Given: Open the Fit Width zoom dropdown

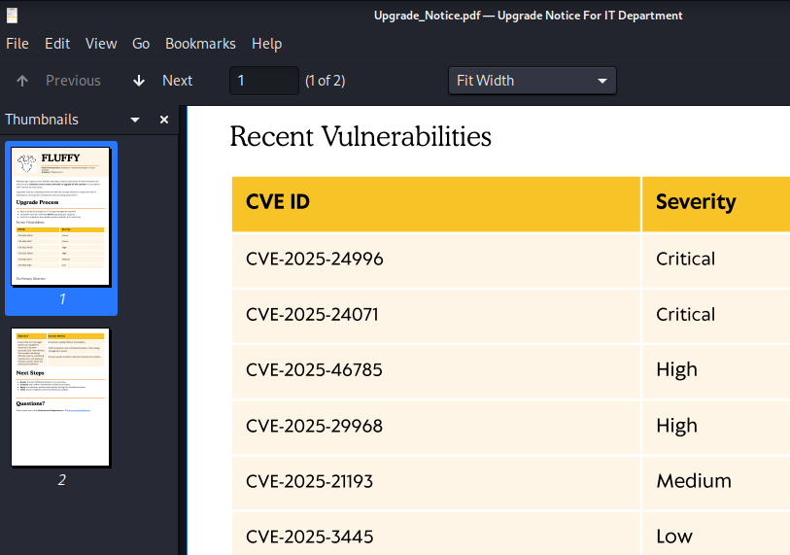Looking at the screenshot, I should (x=532, y=81).
